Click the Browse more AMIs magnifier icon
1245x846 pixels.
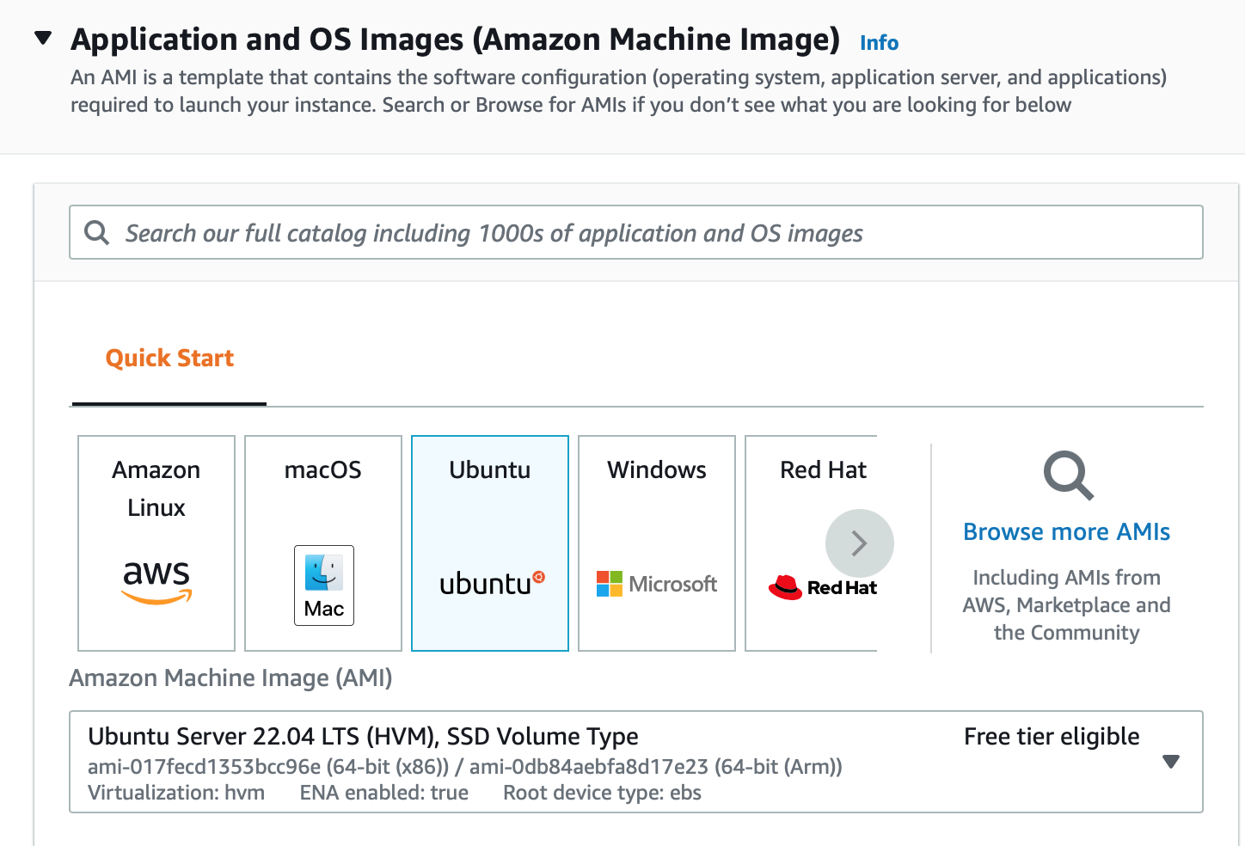pos(1069,475)
